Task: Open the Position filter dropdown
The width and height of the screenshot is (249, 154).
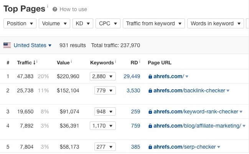Action: point(20,23)
